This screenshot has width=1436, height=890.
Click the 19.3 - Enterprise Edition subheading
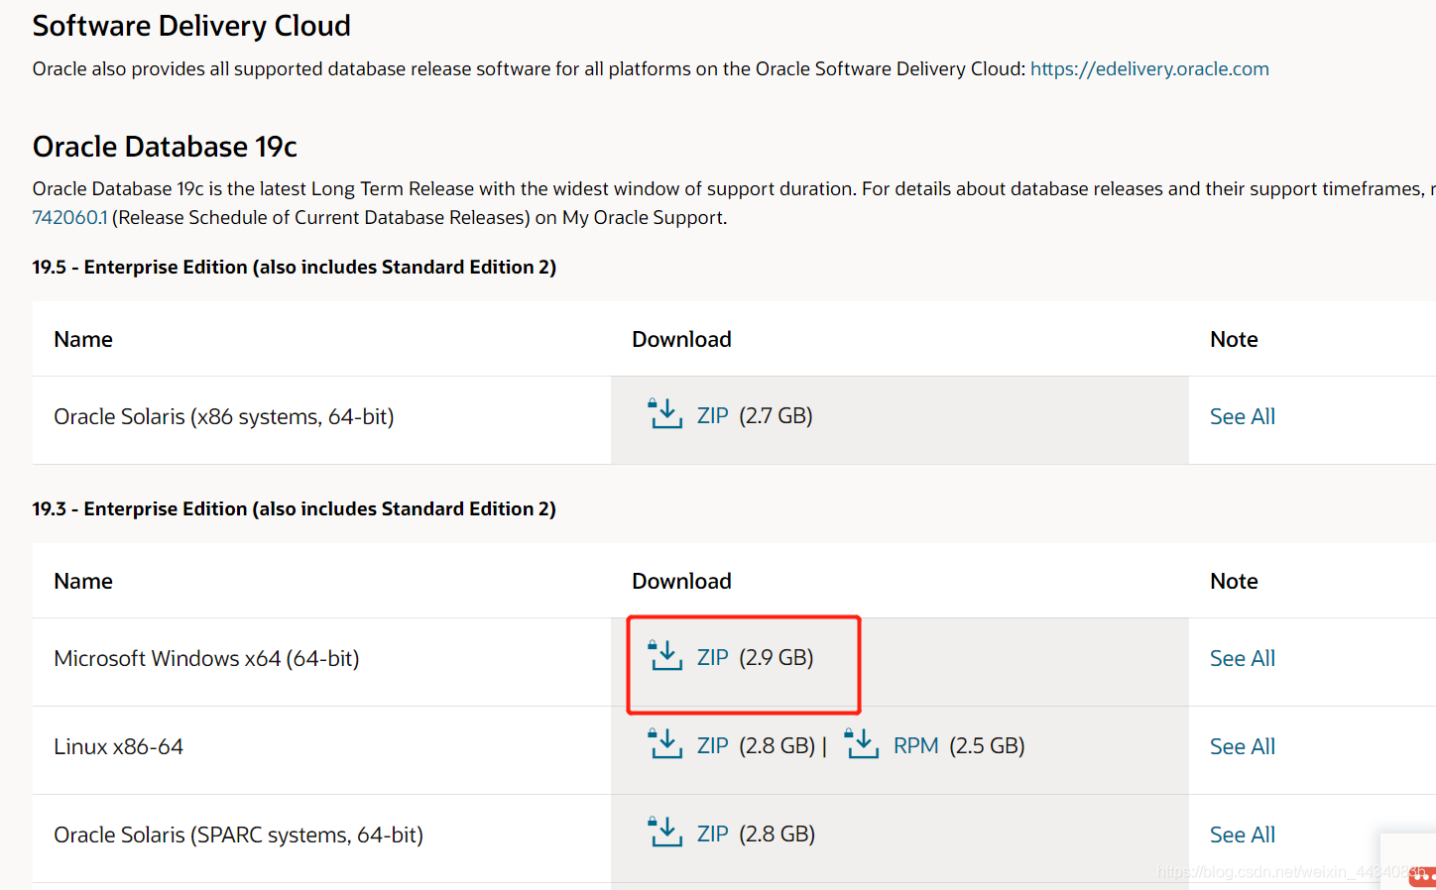pyautogui.click(x=294, y=508)
